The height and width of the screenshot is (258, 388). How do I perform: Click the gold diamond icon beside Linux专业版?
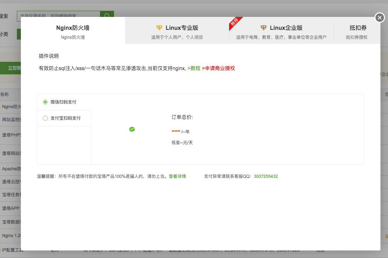point(159,28)
